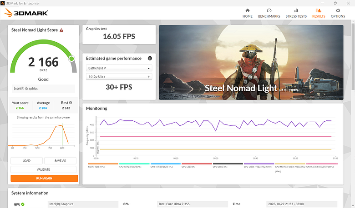Toggle the CPU Temperature legend swatch

(134, 164)
